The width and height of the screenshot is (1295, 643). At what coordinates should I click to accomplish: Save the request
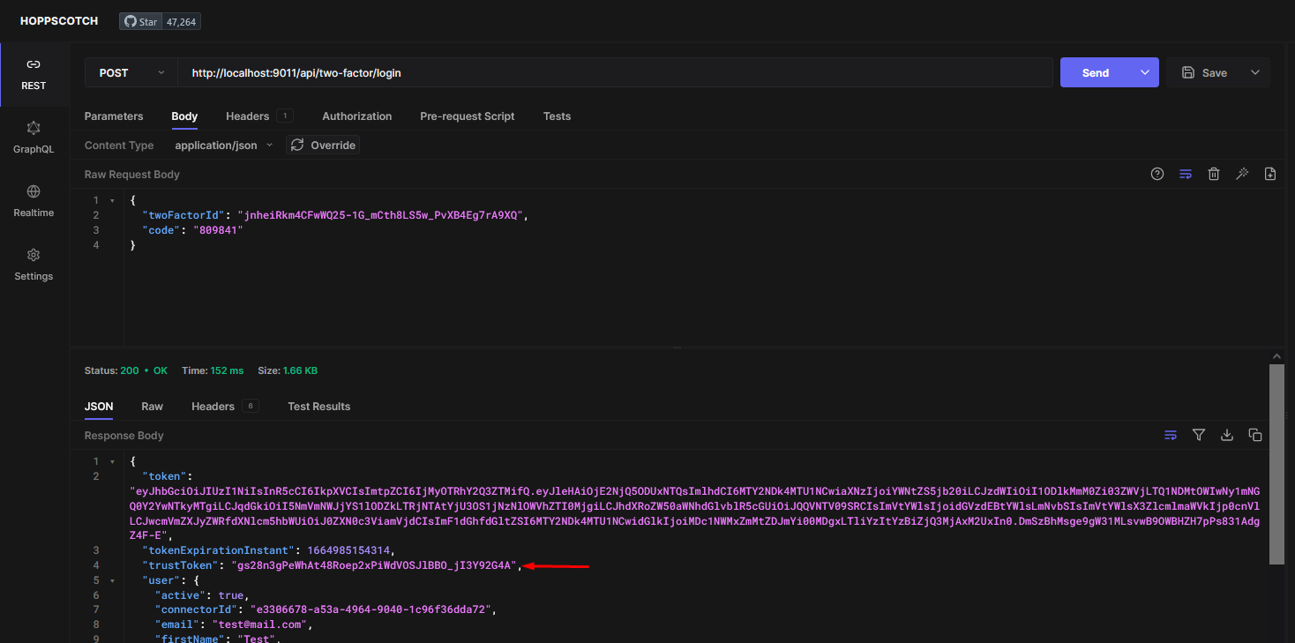pyautogui.click(x=1204, y=72)
